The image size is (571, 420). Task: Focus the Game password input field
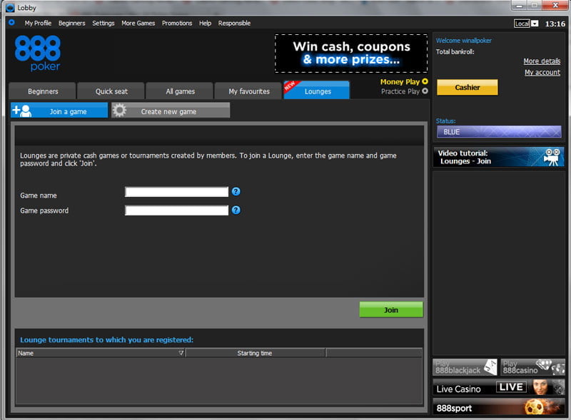coord(176,210)
